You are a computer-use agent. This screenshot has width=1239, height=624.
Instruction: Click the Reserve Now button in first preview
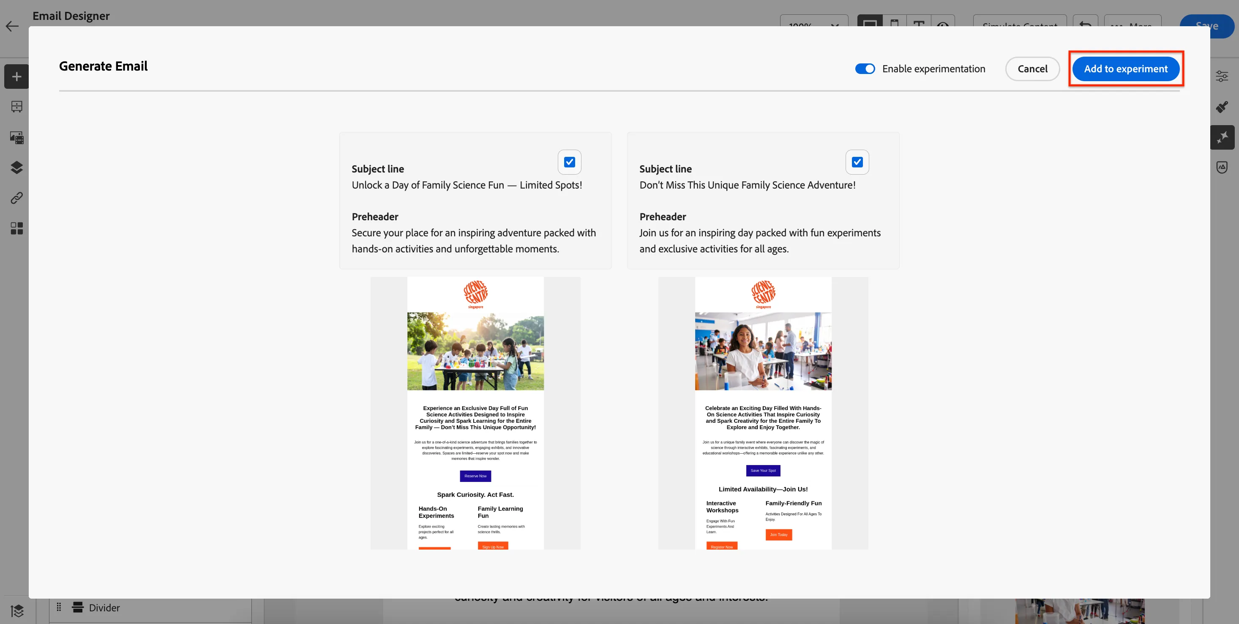pyautogui.click(x=475, y=476)
